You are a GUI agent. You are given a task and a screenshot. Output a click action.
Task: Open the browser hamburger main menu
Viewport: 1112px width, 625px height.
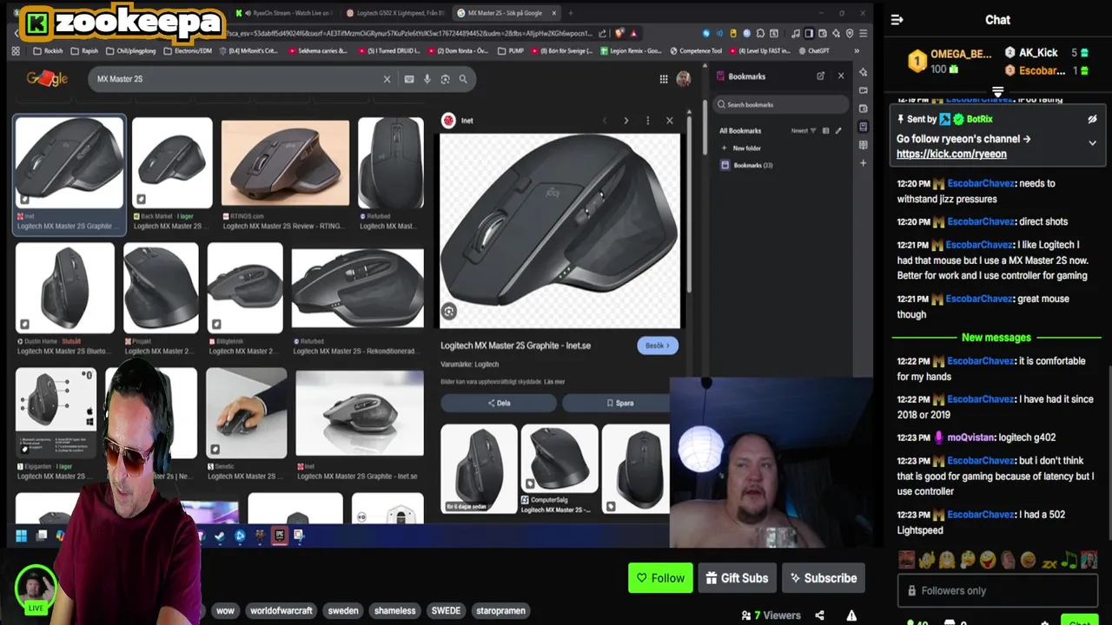863,33
